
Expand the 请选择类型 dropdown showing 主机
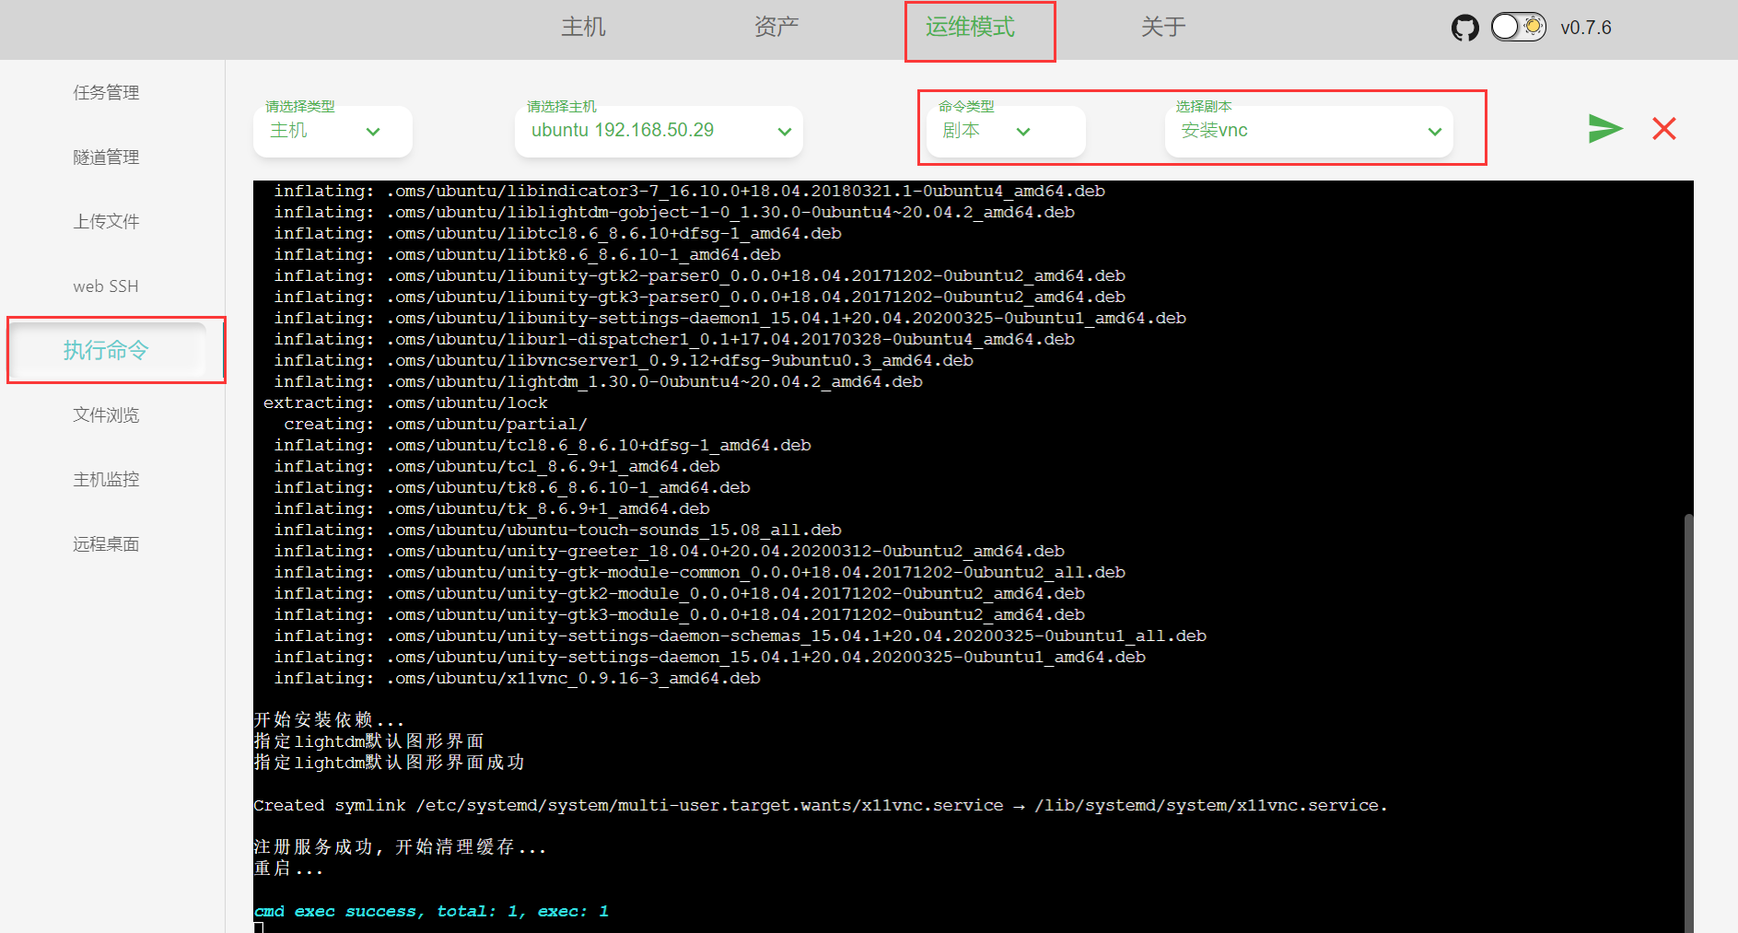(x=332, y=131)
